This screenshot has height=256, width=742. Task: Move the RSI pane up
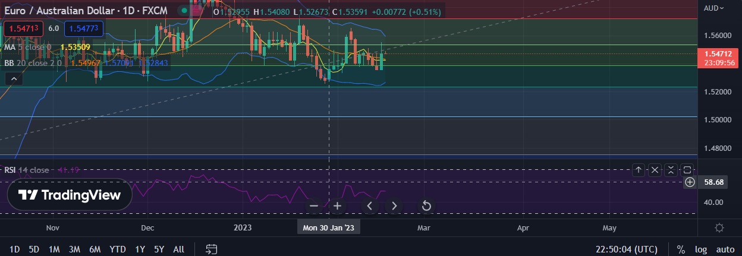point(638,170)
